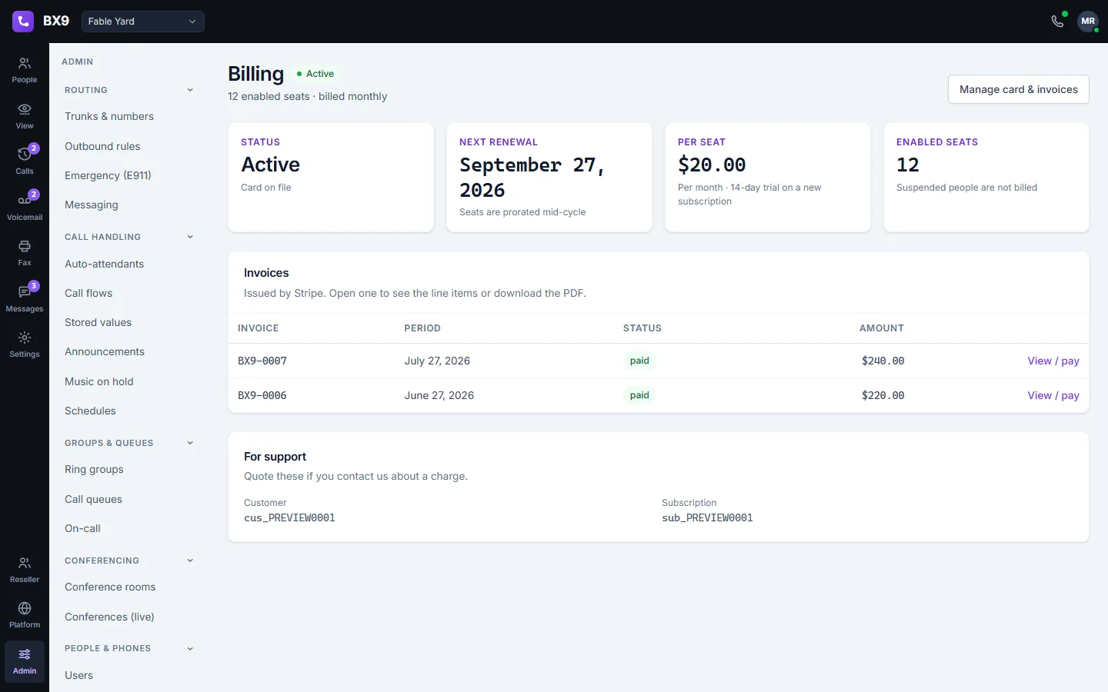Open the View eye icon
The image size is (1108, 692).
click(x=25, y=116)
